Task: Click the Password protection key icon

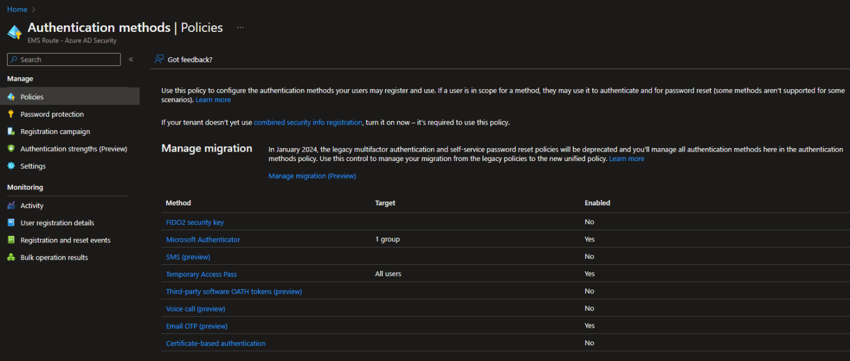Action: (x=11, y=114)
